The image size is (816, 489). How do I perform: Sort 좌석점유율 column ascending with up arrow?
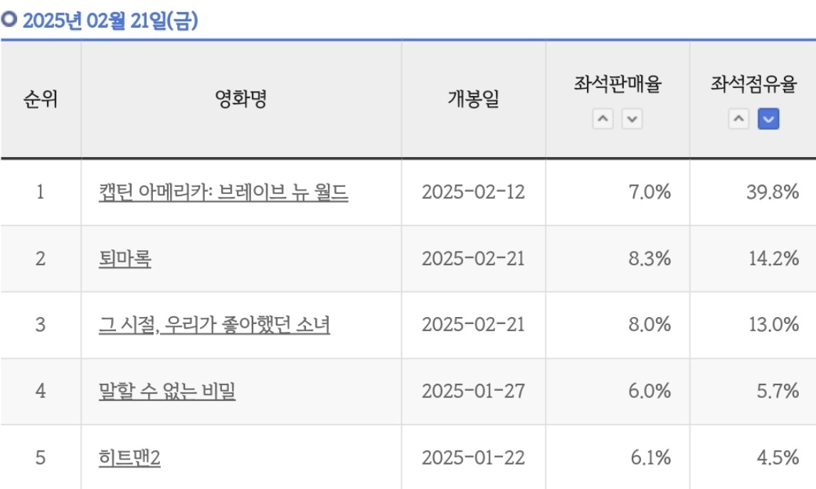(x=739, y=119)
